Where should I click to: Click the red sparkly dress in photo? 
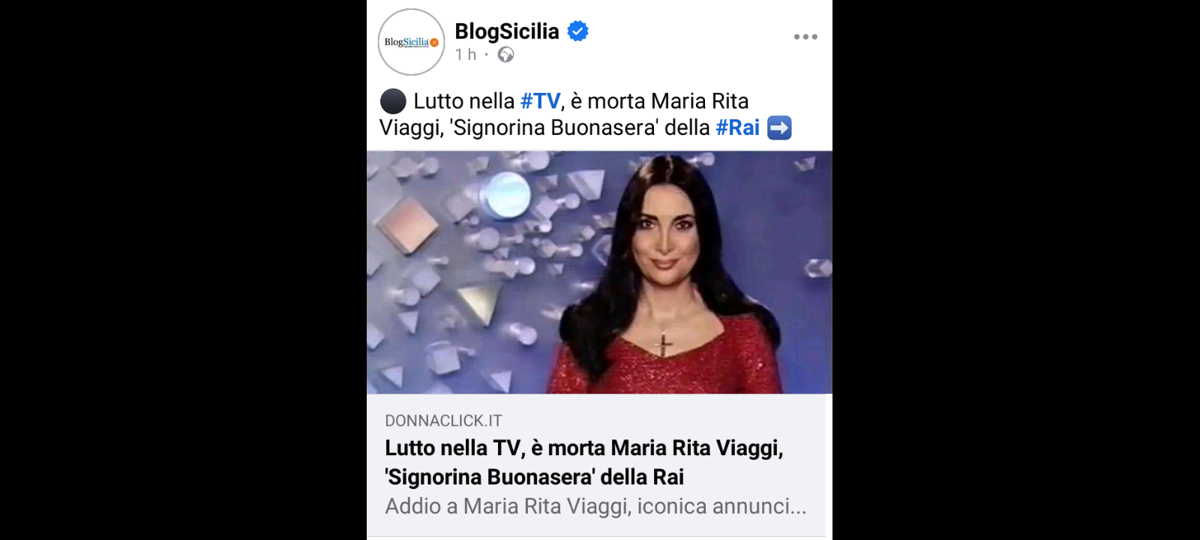(x=665, y=357)
